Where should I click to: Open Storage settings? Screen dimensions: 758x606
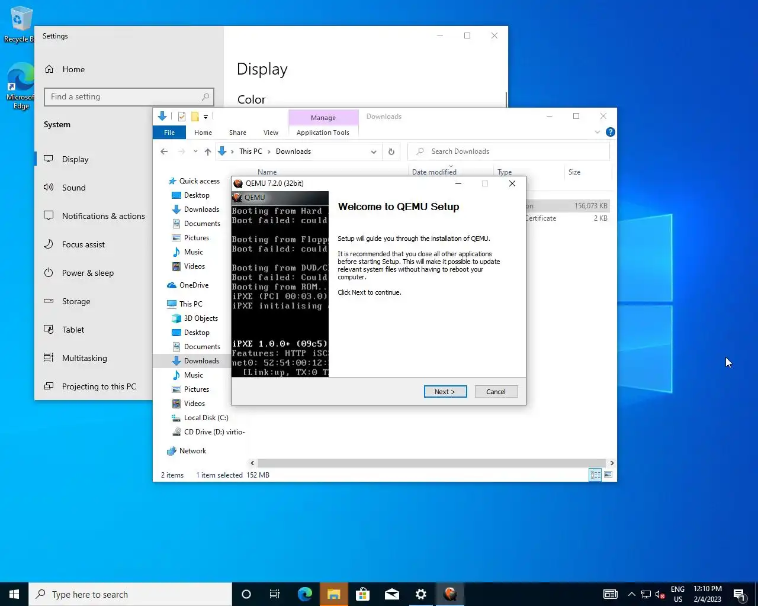[76, 301]
